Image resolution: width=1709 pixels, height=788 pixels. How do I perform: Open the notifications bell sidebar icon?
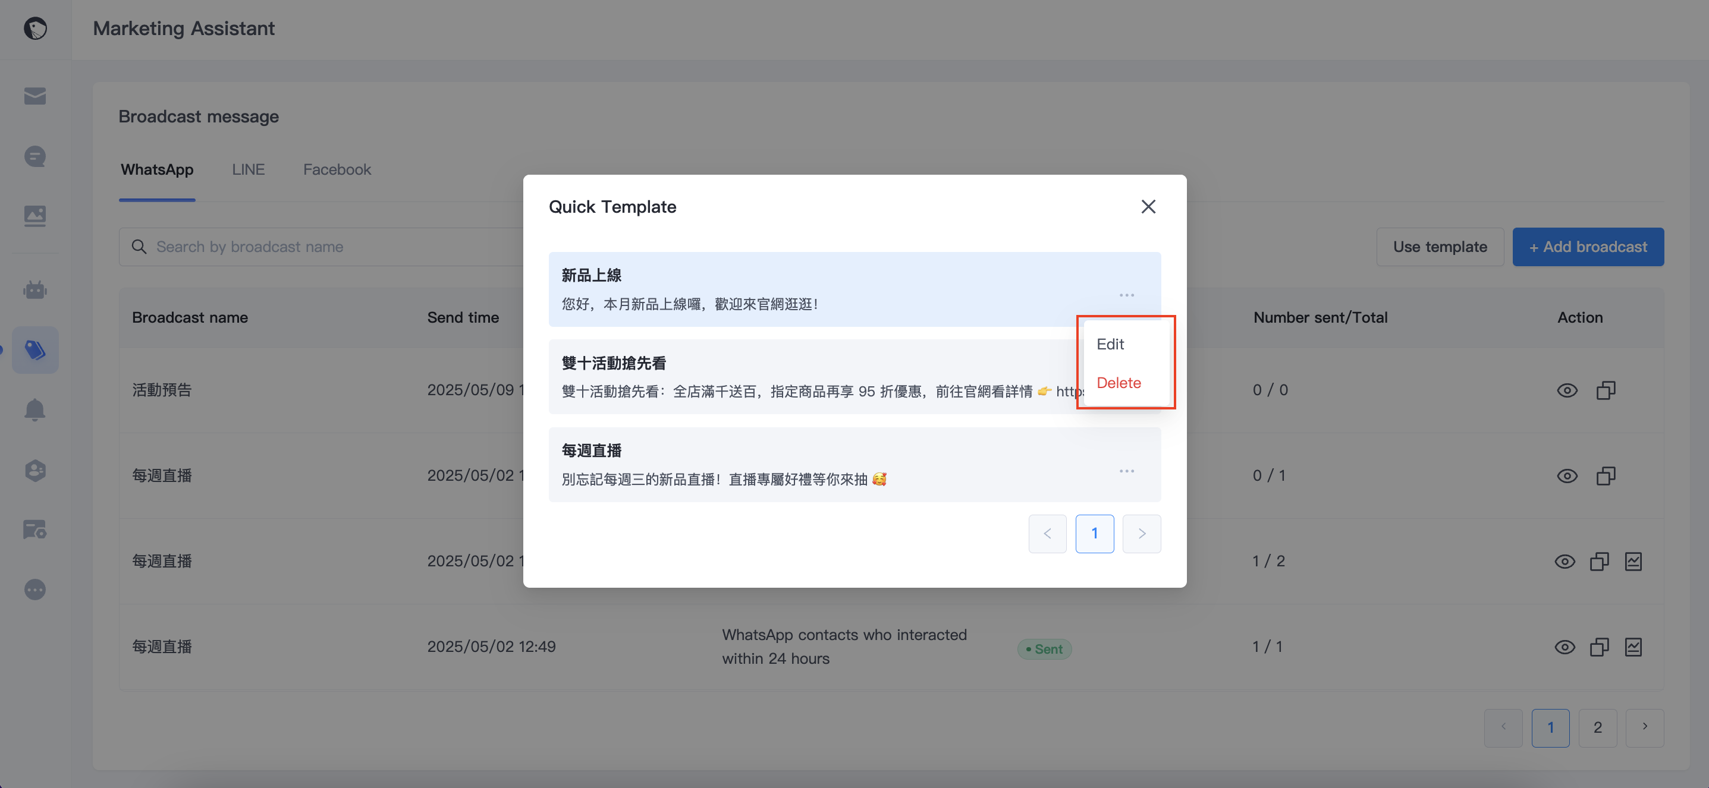click(35, 409)
